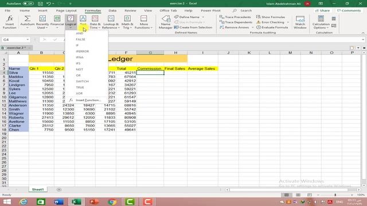Add a new sheet with plus button
The image size is (367, 206).
click(x=59, y=189)
